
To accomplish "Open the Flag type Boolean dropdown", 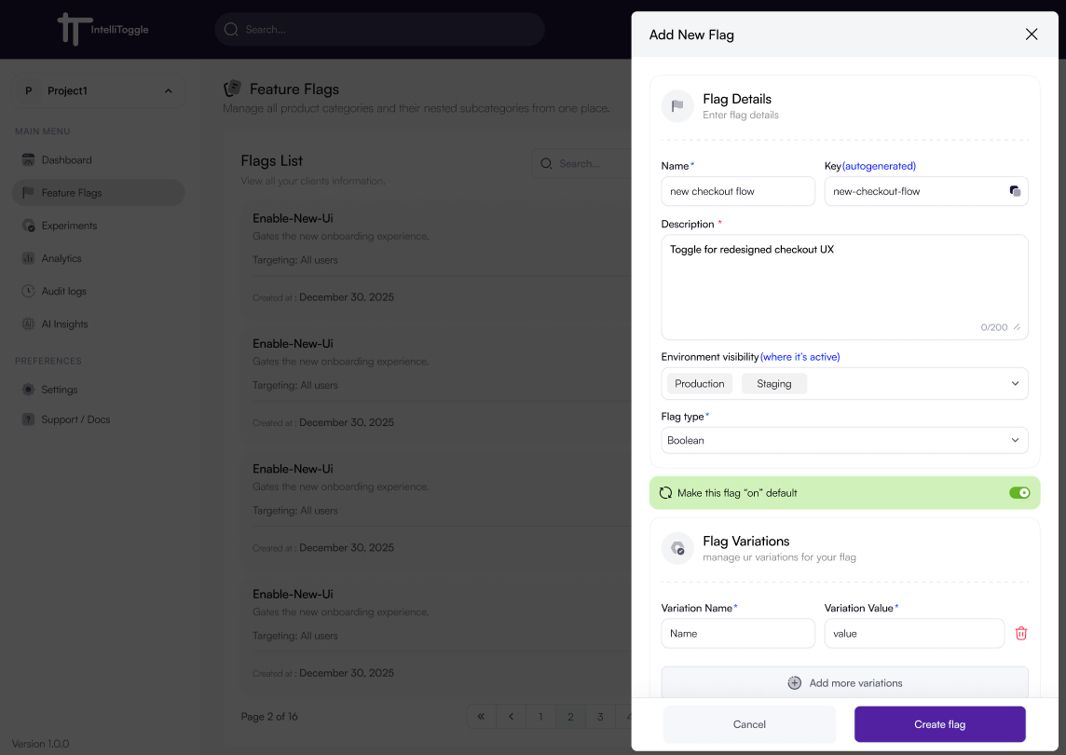I will pyautogui.click(x=1015, y=440).
